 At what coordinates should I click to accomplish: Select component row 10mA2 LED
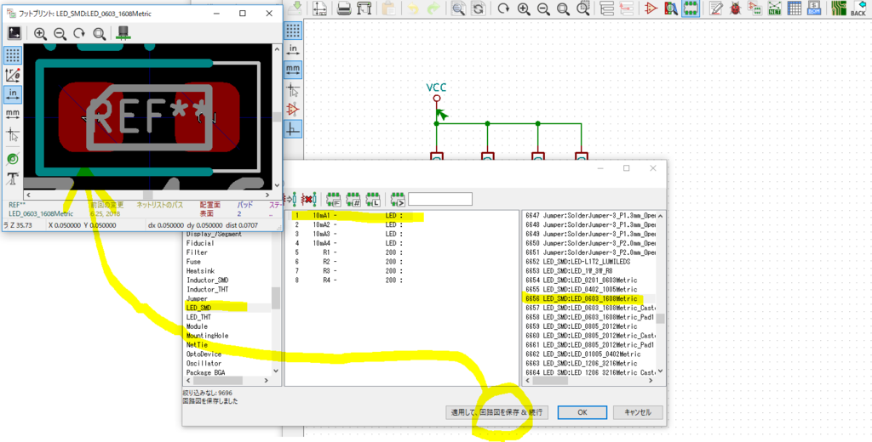[402, 225]
